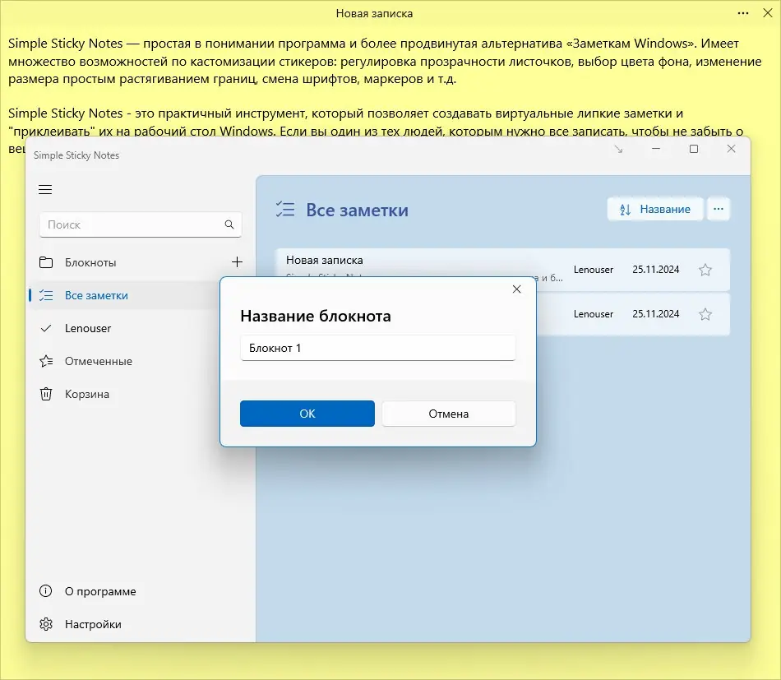
Task: Star the second note in the list
Action: (x=705, y=314)
